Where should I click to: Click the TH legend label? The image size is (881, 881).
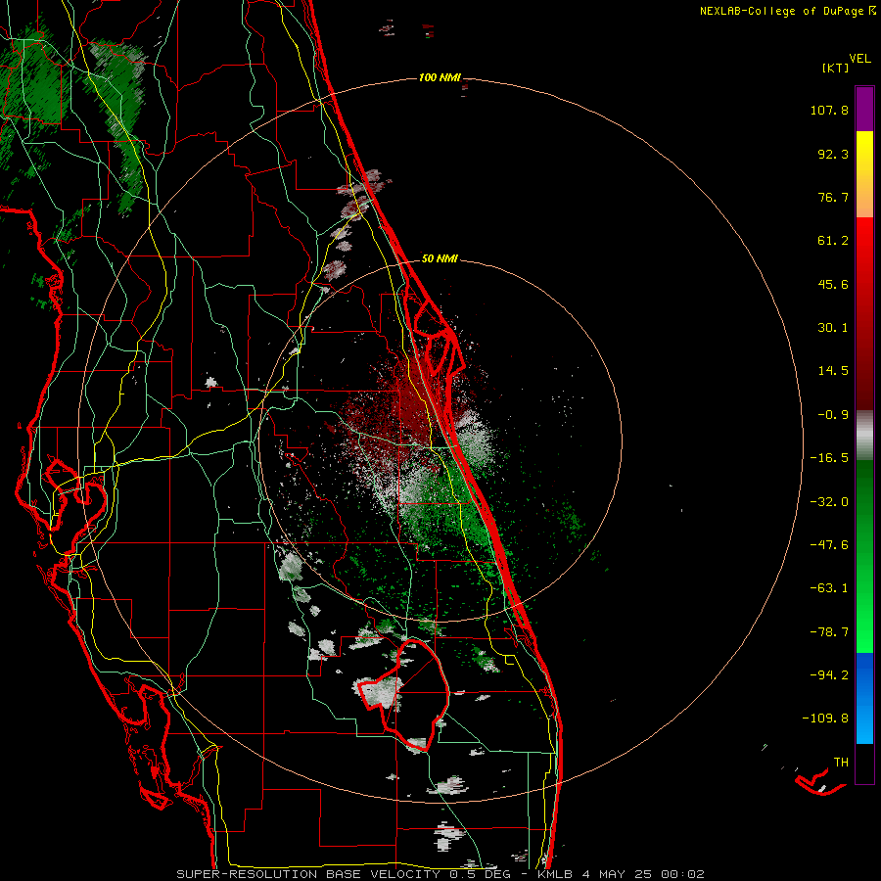tap(841, 763)
